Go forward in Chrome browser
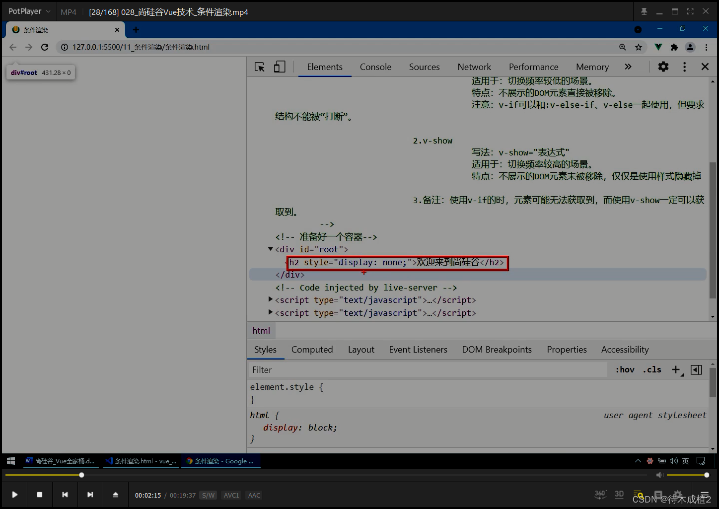The image size is (719, 509). point(29,47)
